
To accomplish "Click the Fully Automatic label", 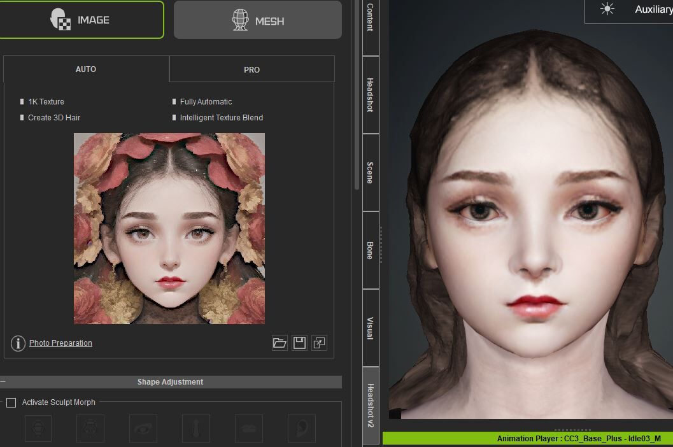I will point(206,102).
